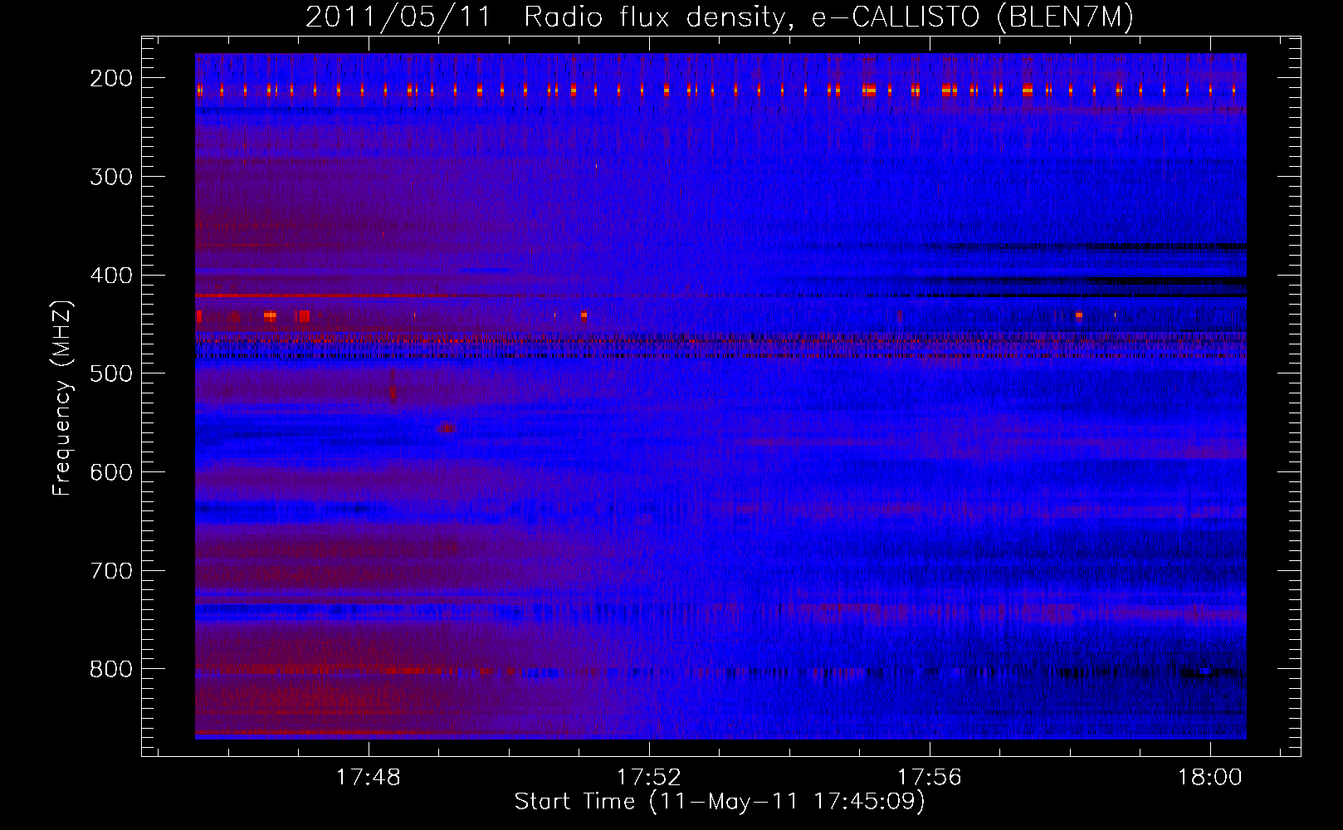This screenshot has width=1343, height=830.
Task: Click the plot title with date 2011/05/11
Action: pyautogui.click(x=720, y=17)
